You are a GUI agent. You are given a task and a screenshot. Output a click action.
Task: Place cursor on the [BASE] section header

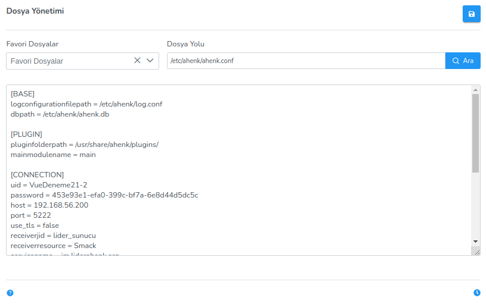(x=23, y=94)
